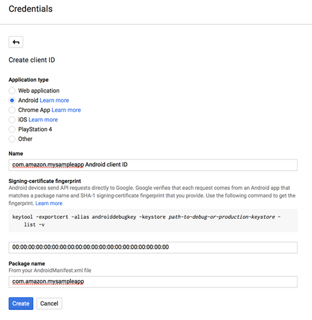This screenshot has width=312, height=320.
Task: Focus the Name input field
Action: [153, 165]
